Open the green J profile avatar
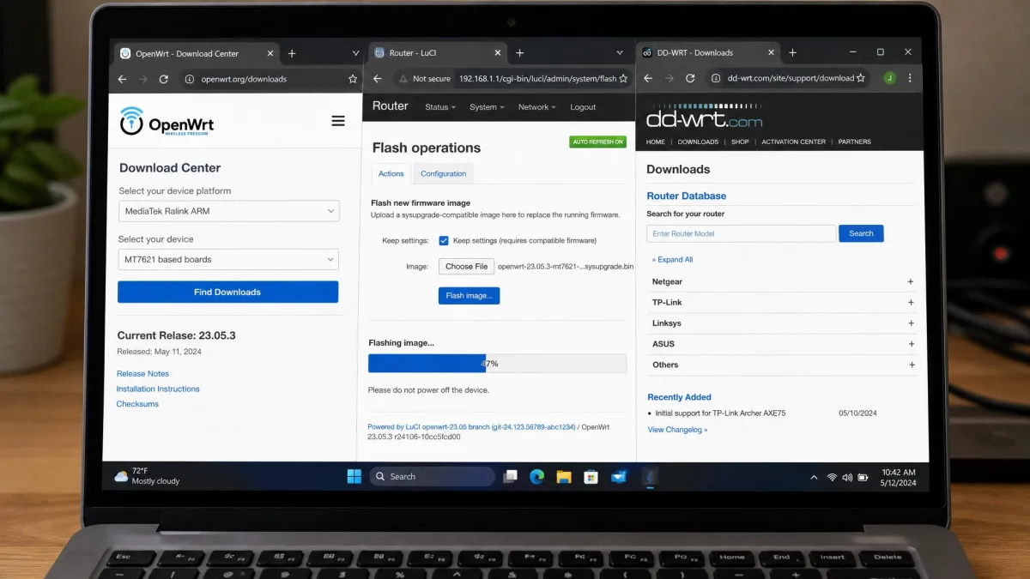1030x579 pixels. [x=889, y=78]
